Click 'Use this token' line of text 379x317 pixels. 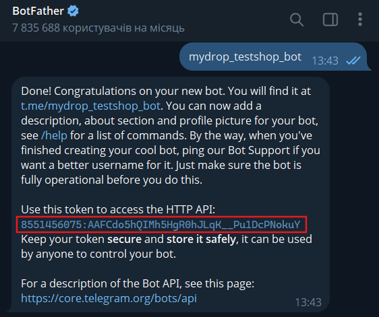point(118,209)
